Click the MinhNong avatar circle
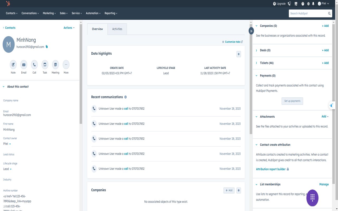The width and height of the screenshot is (338, 211). (x=8, y=44)
